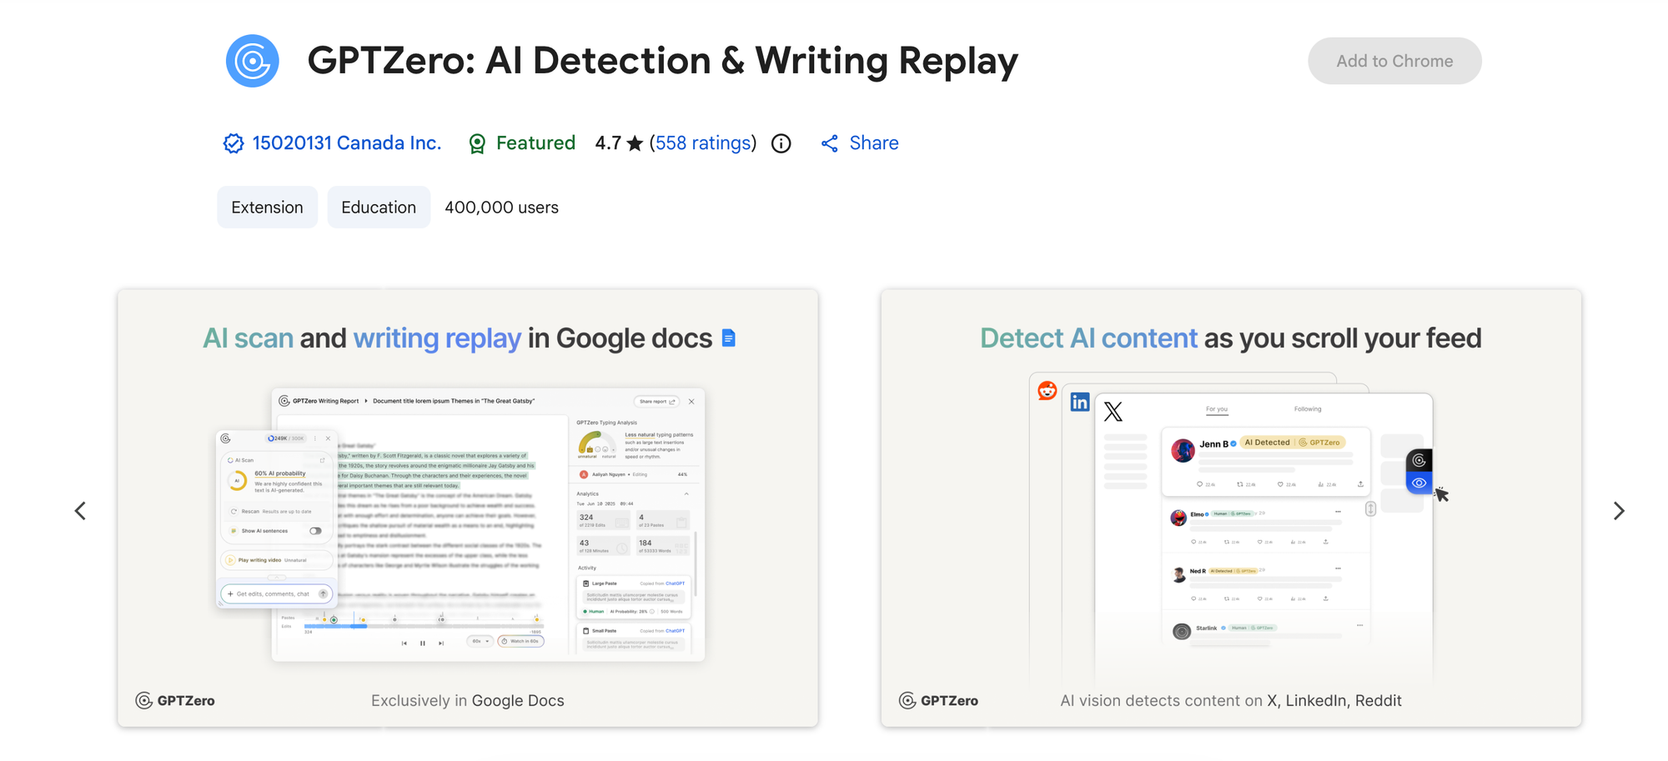Click the GPTZero: AI Detection & Writing Replay title
Image resolution: width=1668 pixels, height=761 pixels.
tap(663, 61)
